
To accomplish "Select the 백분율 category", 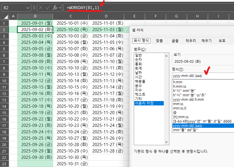I will point(149,81).
